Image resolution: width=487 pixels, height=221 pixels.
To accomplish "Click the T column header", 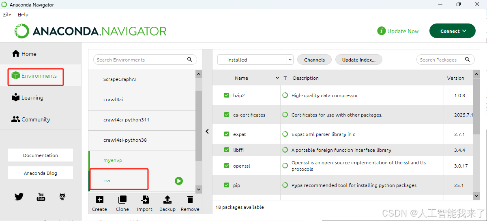I will 285,78.
